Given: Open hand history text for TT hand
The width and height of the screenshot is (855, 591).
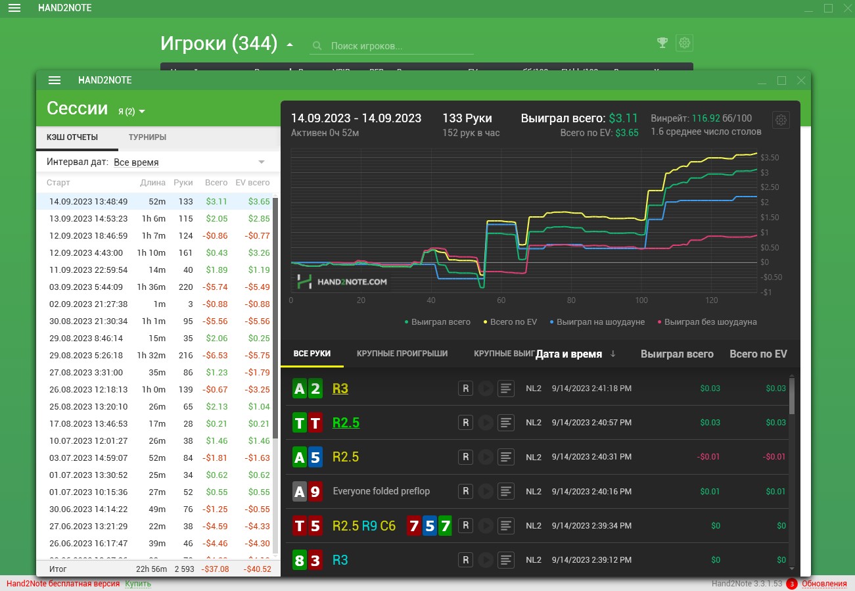Looking at the screenshot, I should pos(505,423).
